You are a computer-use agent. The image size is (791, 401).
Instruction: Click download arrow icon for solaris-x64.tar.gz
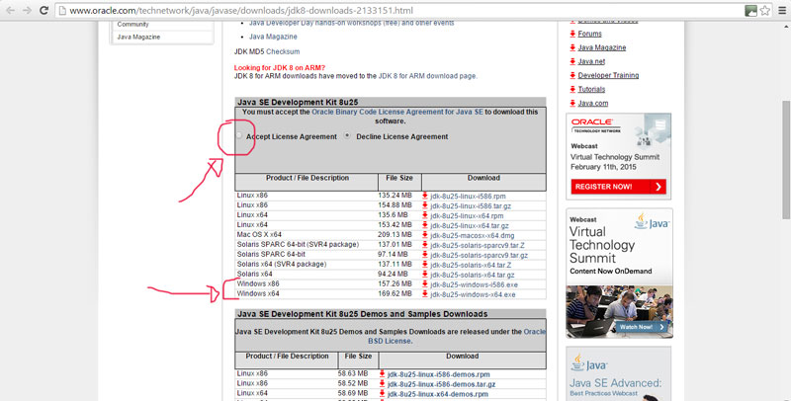click(425, 274)
